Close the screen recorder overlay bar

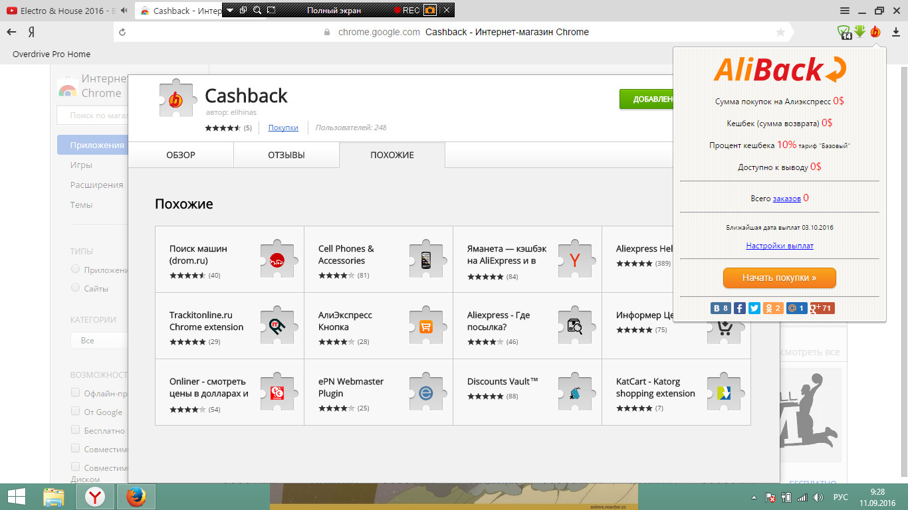click(447, 11)
